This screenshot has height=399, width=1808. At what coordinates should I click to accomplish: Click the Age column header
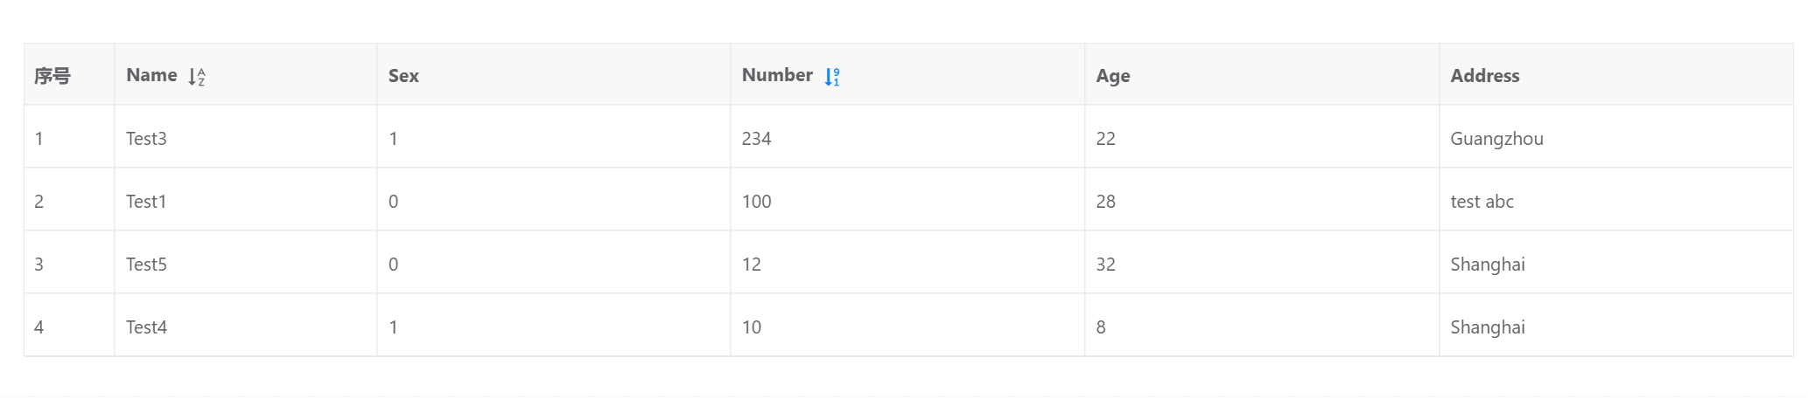point(1112,76)
